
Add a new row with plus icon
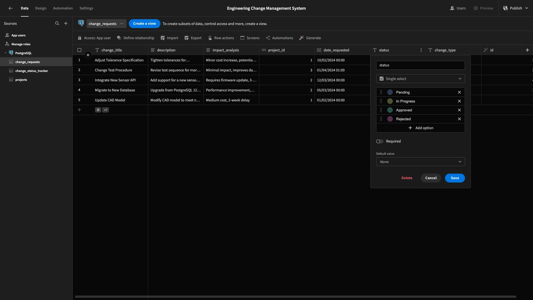coord(79,110)
